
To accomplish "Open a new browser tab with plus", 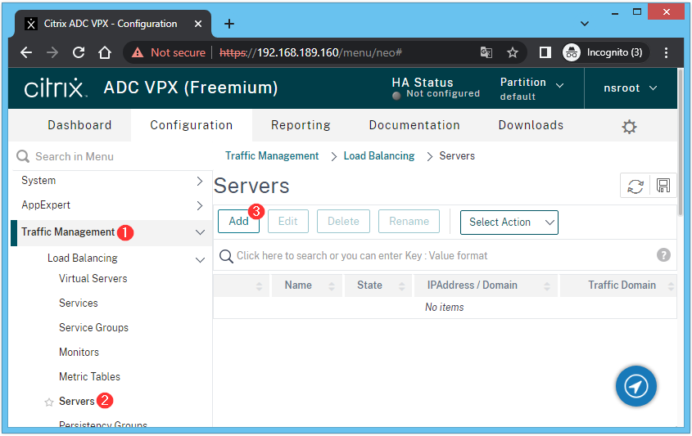I will pyautogui.click(x=229, y=24).
